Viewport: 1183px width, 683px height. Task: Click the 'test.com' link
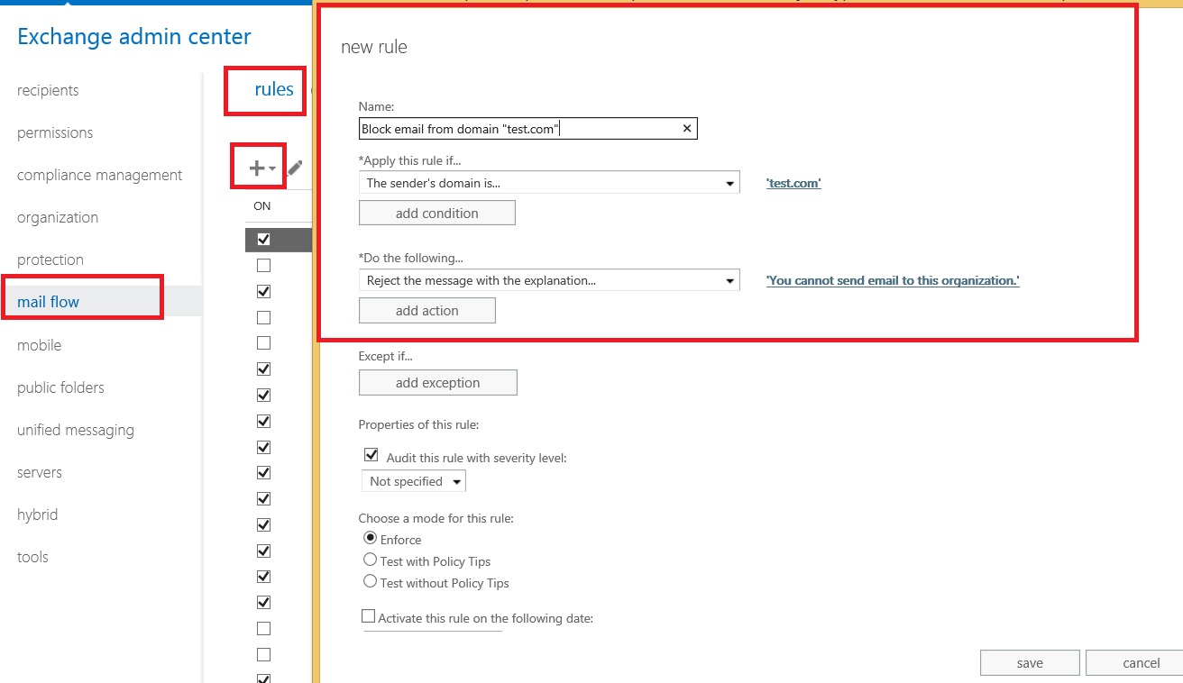(x=793, y=182)
